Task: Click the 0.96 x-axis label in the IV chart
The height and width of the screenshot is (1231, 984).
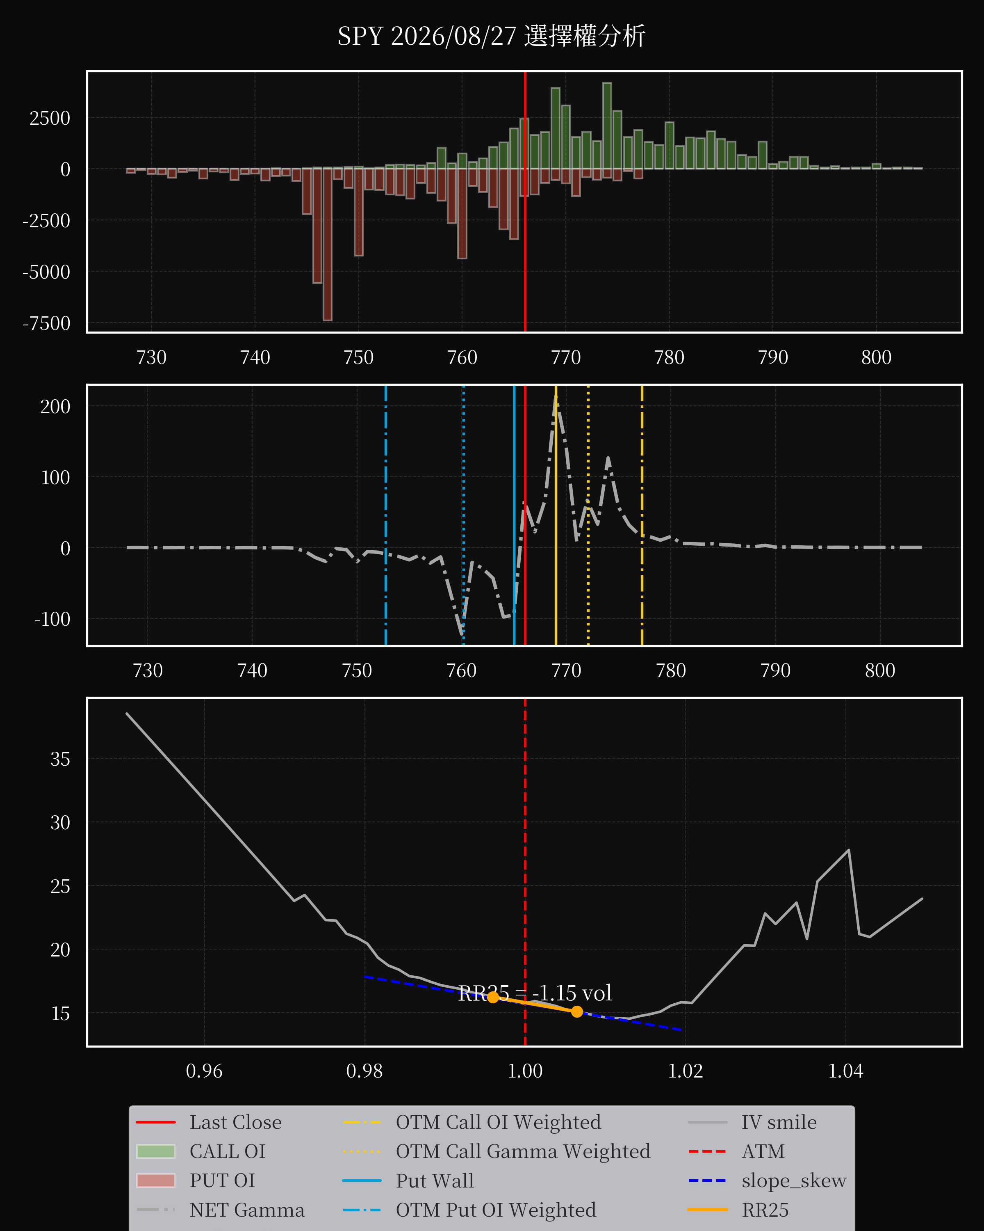Action: tap(204, 1071)
